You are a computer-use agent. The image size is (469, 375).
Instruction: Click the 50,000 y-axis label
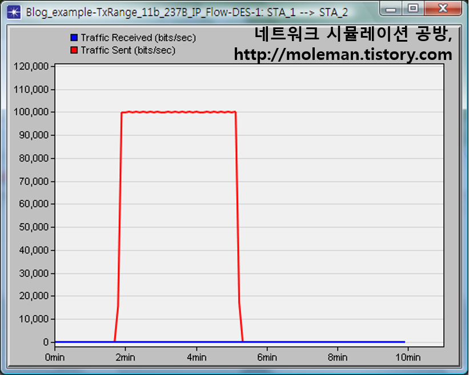tap(34, 227)
